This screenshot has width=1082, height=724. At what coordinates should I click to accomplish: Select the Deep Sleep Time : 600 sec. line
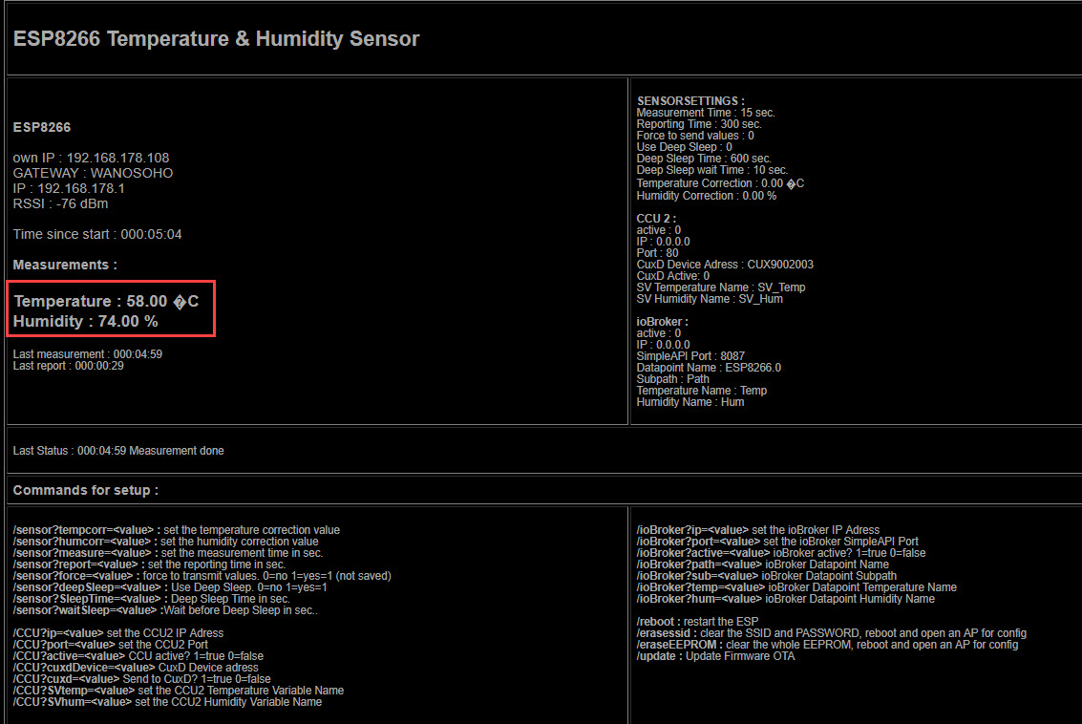click(x=704, y=159)
